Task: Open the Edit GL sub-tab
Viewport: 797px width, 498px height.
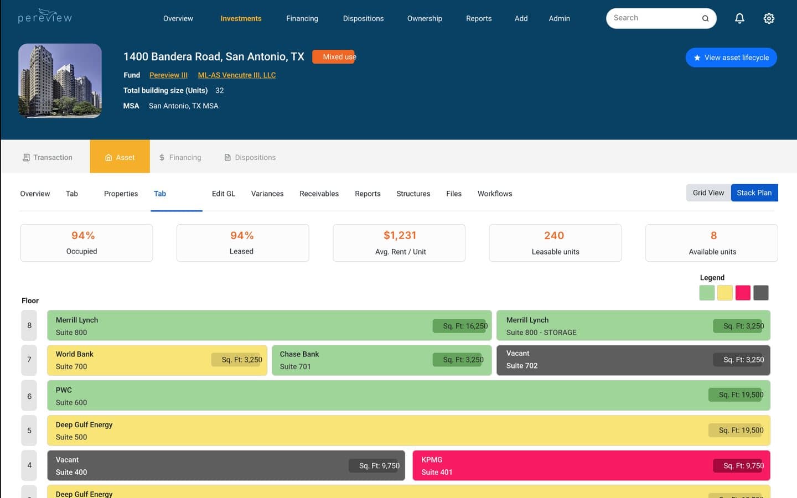Action: [x=224, y=194]
